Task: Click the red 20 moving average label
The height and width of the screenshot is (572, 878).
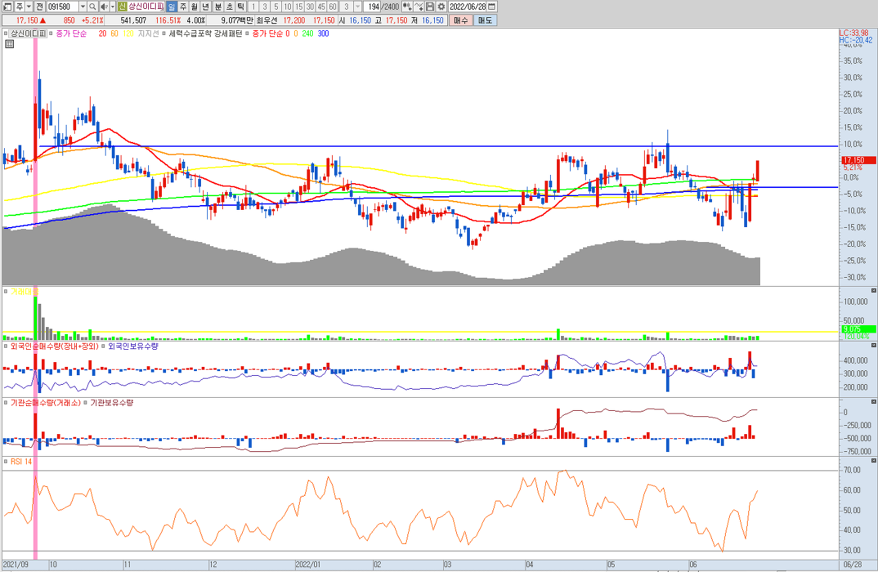Action: (x=102, y=33)
